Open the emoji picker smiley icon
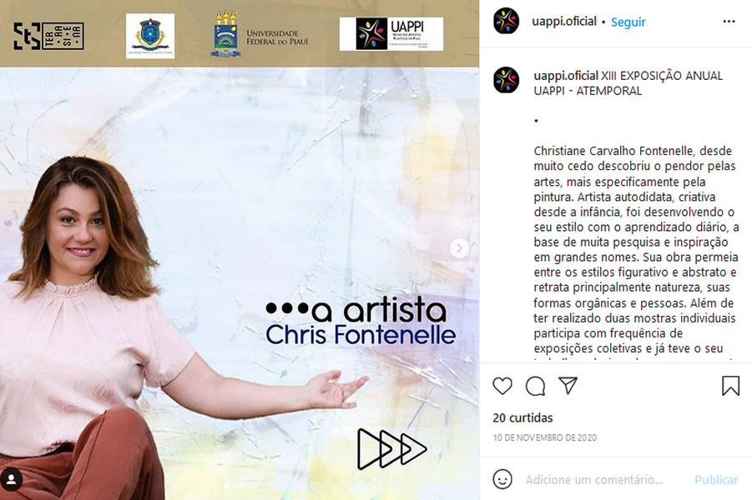 coord(502,479)
